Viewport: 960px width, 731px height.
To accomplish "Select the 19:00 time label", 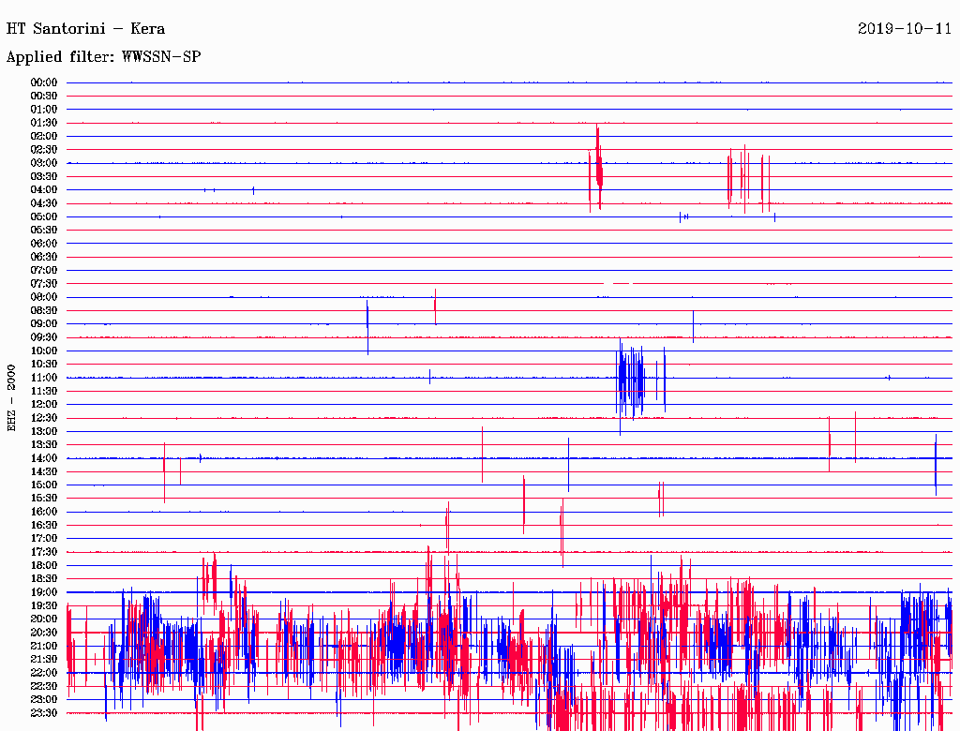I will (44, 592).
